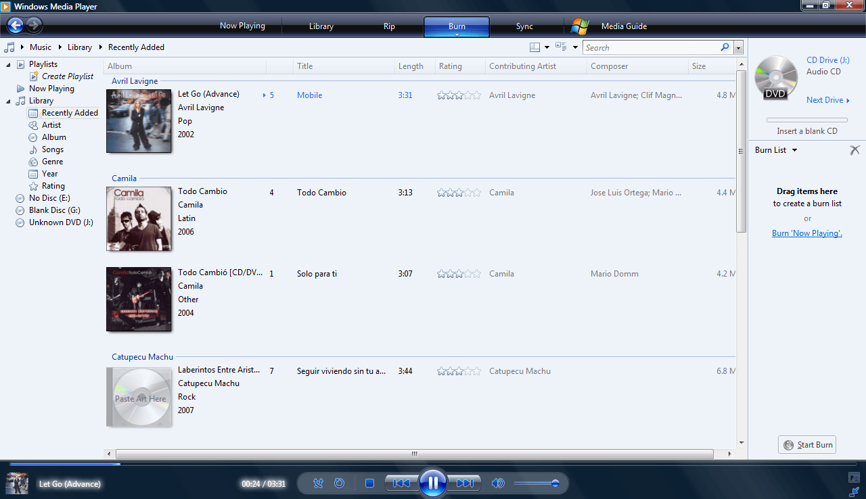The width and height of the screenshot is (866, 499).
Task: Open Rating view in the library tree
Action: [53, 186]
